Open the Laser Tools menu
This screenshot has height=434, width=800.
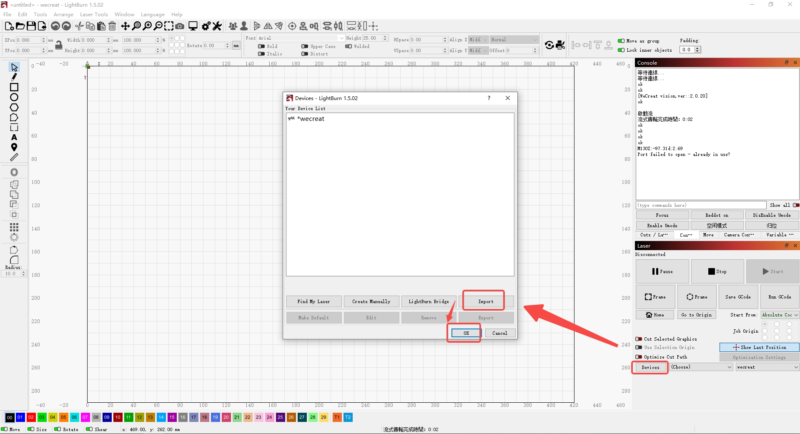(94, 14)
